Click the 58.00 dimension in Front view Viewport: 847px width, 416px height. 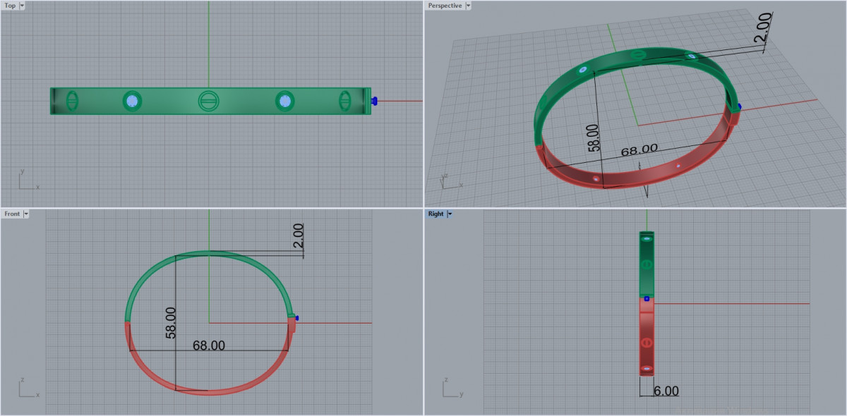[171, 322]
